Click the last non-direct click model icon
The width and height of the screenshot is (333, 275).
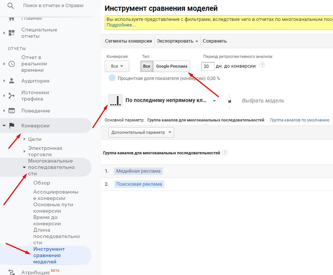115,101
